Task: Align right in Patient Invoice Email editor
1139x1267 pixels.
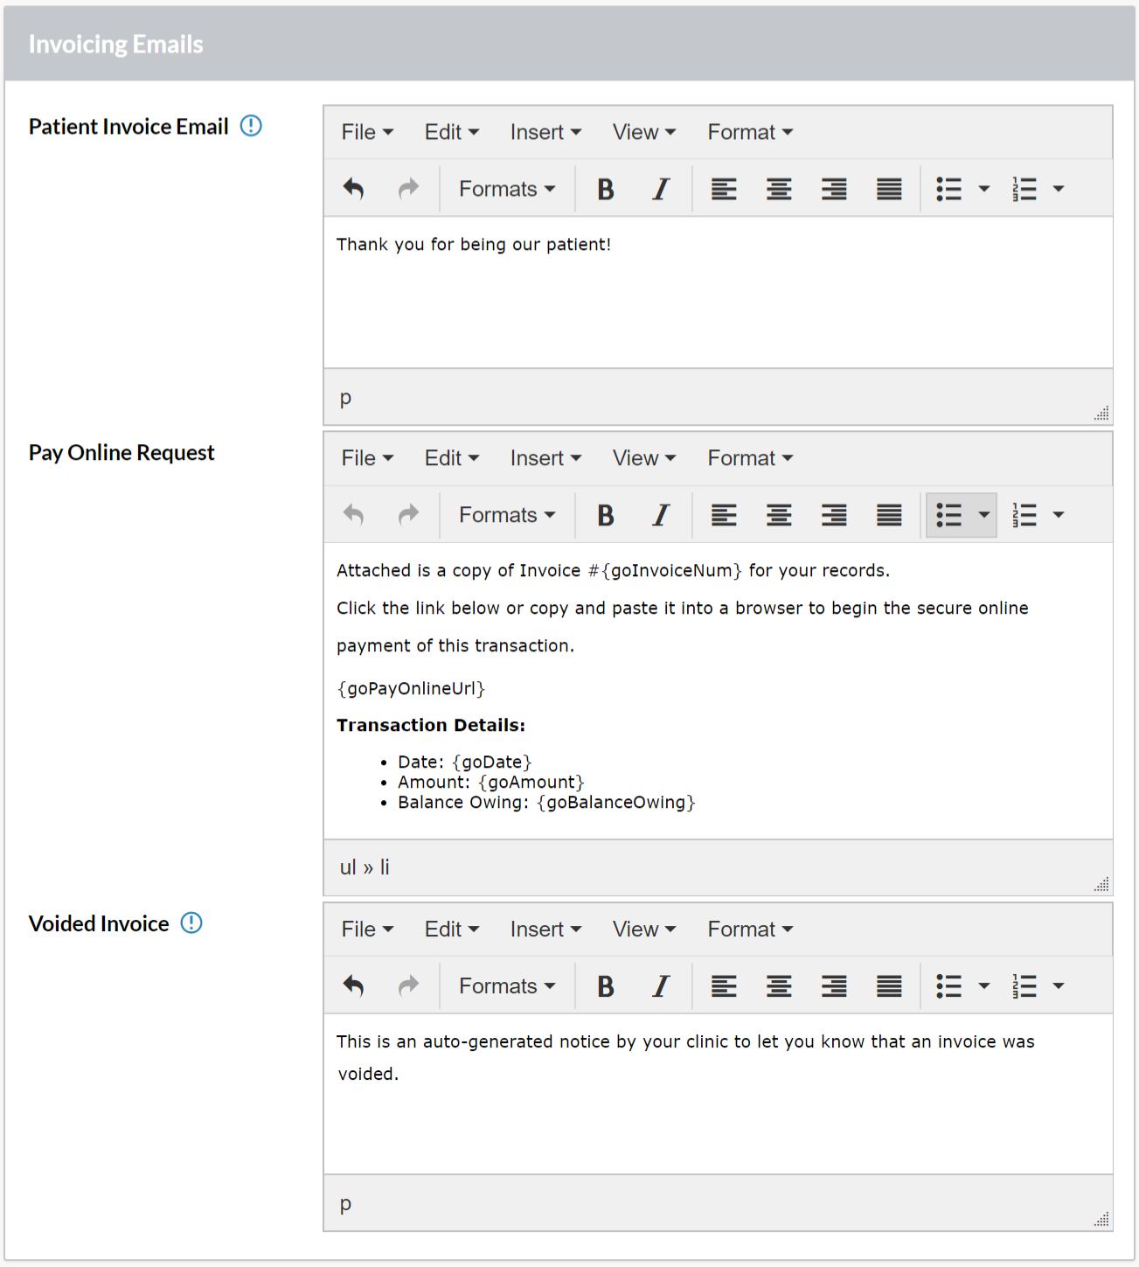Action: click(x=834, y=189)
